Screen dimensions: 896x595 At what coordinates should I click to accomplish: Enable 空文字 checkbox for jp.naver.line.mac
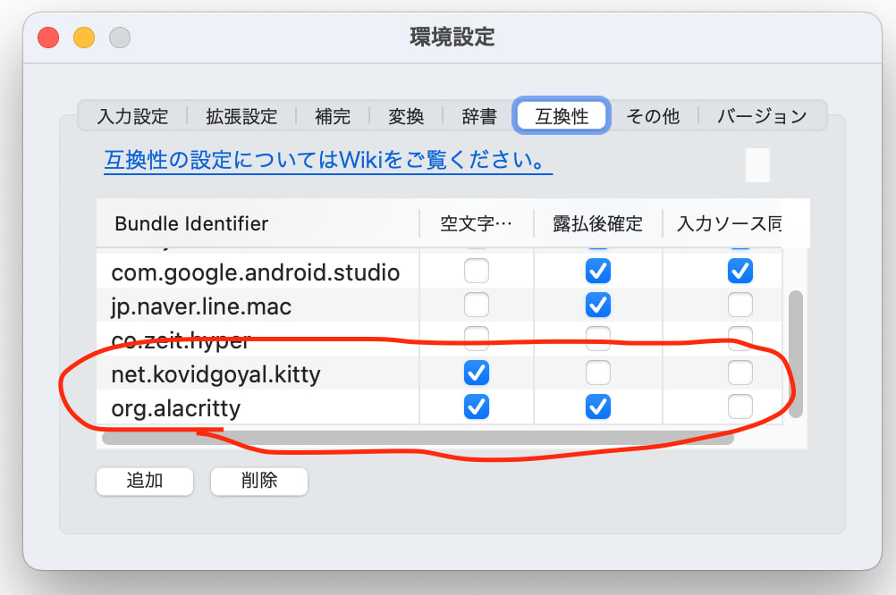476,305
